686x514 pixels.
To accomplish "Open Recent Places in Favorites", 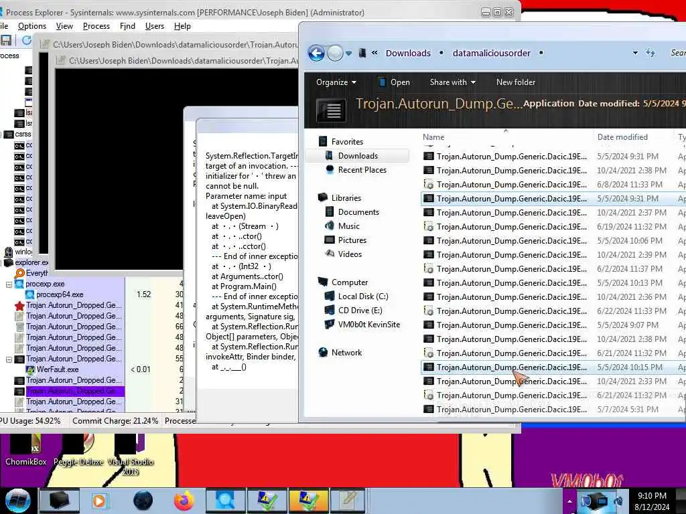I will [362, 170].
